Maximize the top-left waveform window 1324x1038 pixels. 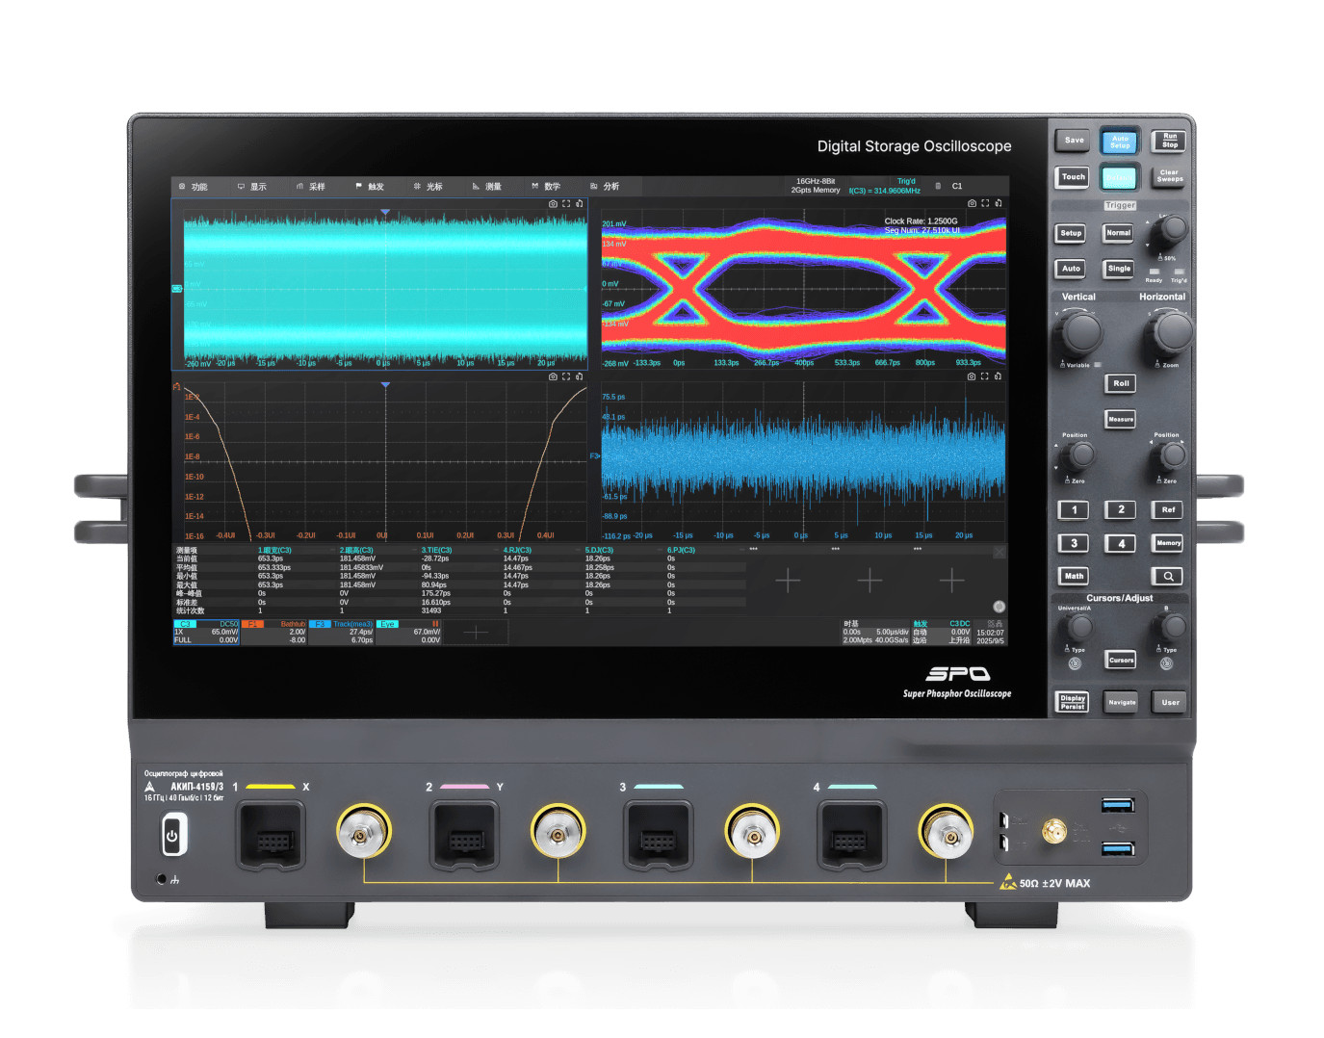(566, 203)
